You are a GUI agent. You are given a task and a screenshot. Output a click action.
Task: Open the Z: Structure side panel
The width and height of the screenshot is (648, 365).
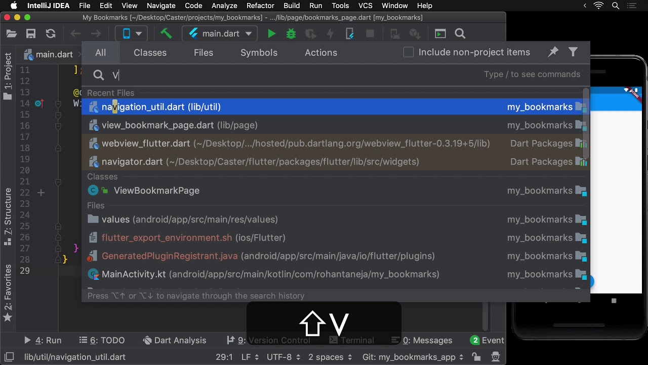pyautogui.click(x=8, y=216)
